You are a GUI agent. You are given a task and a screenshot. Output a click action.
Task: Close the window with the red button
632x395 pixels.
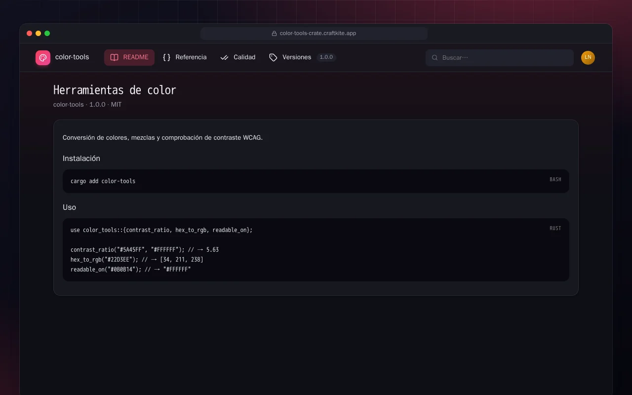(x=30, y=34)
